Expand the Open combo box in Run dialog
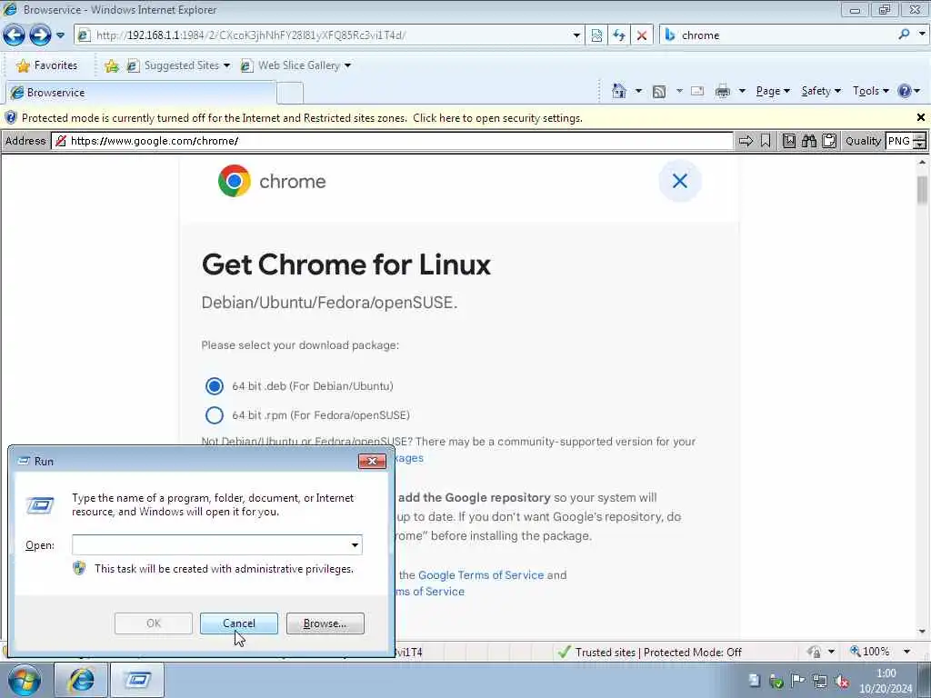Screen dimensions: 931x698 pos(355,545)
